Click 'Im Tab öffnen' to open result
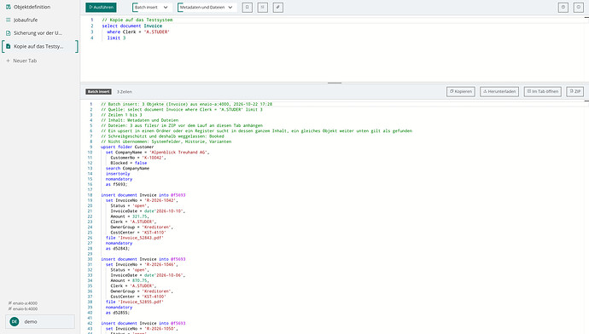 tap(543, 91)
